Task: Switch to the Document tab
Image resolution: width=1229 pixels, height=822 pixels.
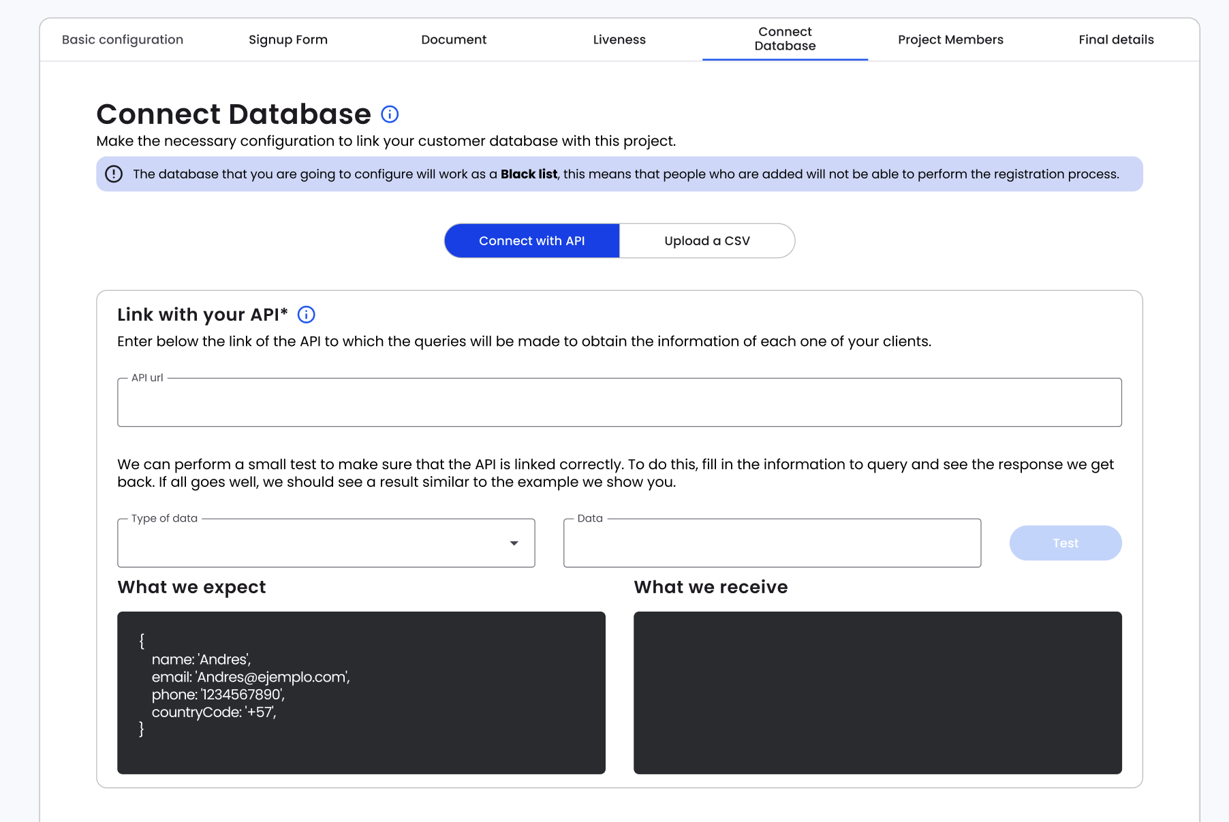Action: [454, 39]
